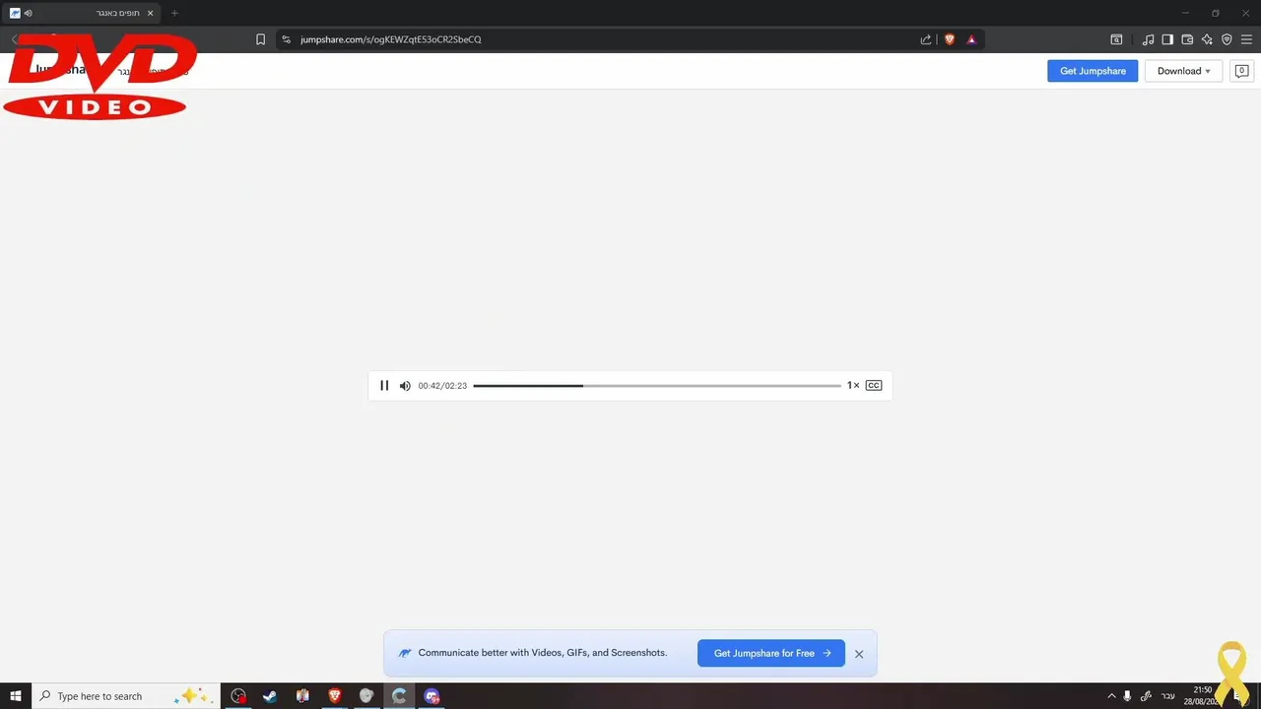The height and width of the screenshot is (709, 1261).
Task: Open Brave Rewards triangle icon
Action: (971, 39)
